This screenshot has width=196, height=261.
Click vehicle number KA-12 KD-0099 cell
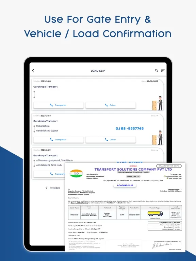(134, 215)
